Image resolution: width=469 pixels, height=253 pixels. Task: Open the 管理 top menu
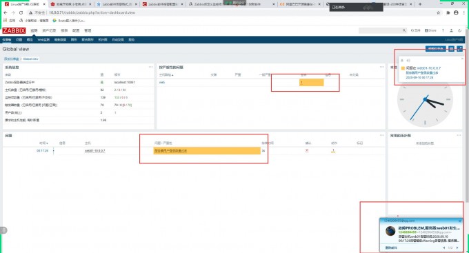pyautogui.click(x=88, y=30)
